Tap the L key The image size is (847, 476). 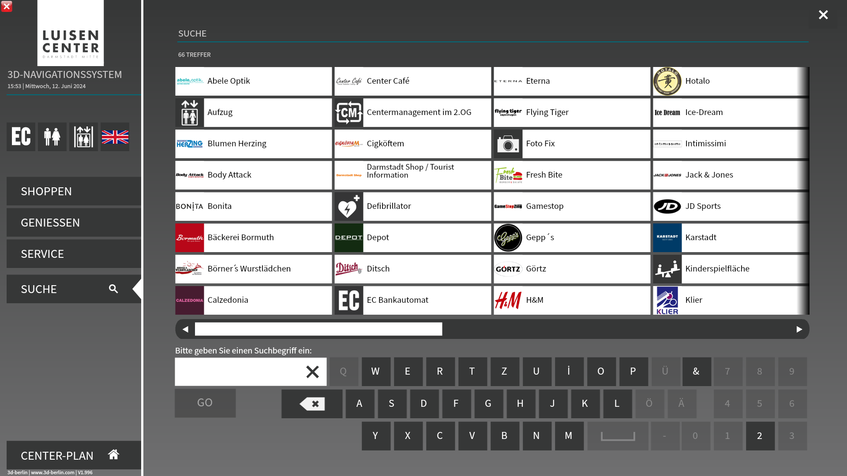coord(618,404)
